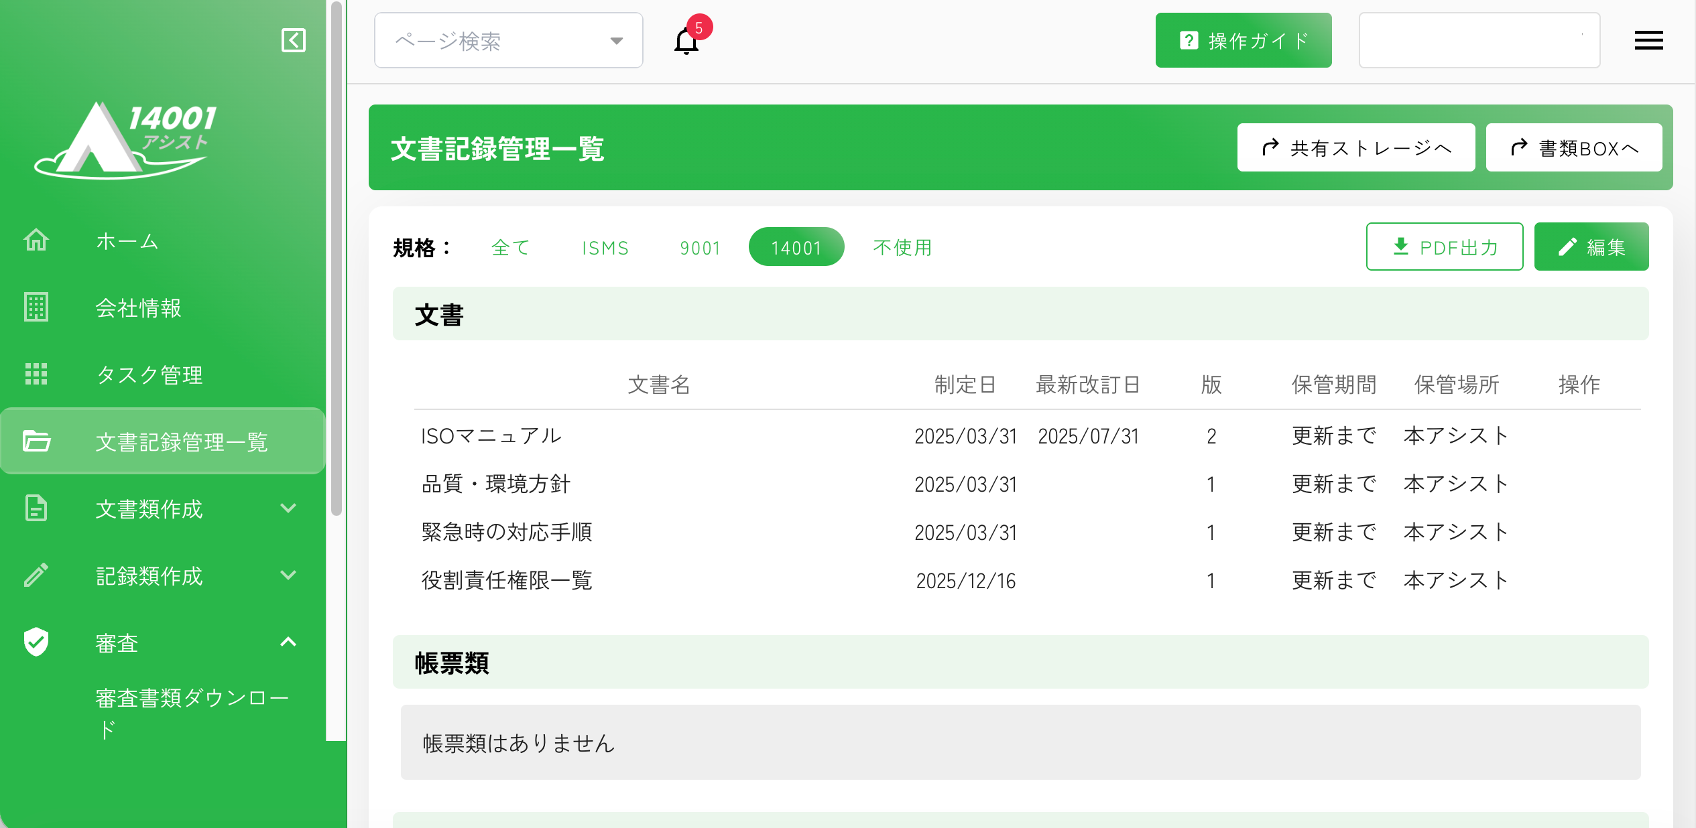This screenshot has width=1696, height=828.
Task: Select the 全て standard filter
Action: [511, 247]
